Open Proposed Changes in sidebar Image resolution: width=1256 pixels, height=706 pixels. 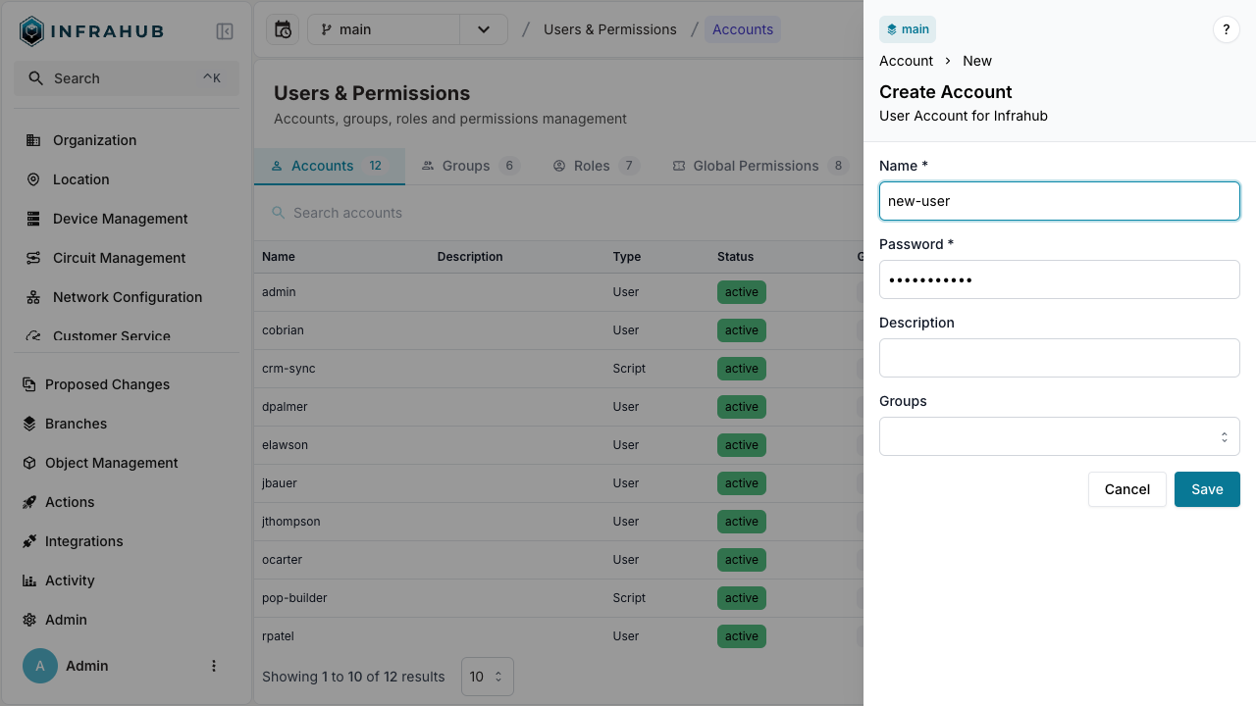(107, 384)
